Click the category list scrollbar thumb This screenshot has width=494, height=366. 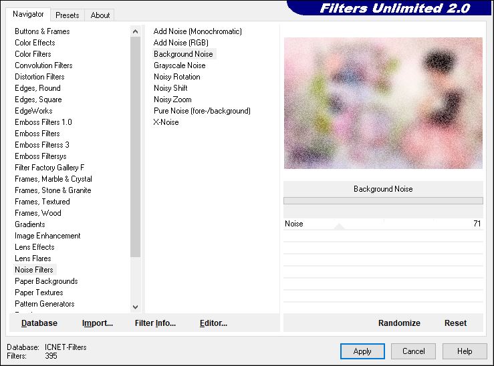[x=136, y=147]
